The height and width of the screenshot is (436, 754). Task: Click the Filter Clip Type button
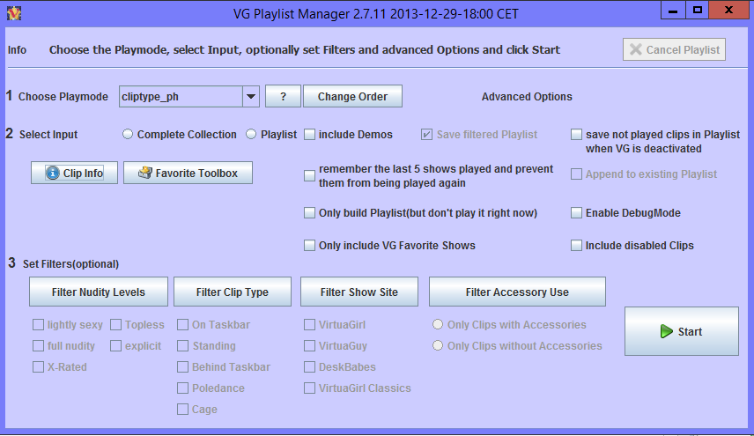tap(233, 292)
